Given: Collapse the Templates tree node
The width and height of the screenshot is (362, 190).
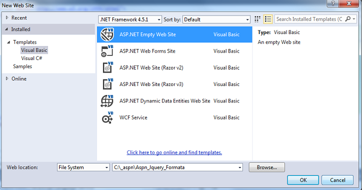Looking at the screenshot, I should tap(8, 42).
